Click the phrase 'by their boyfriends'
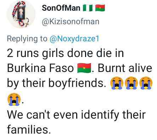Image resolution: width=157 pixels, height=140 pixels. pos(56,83)
